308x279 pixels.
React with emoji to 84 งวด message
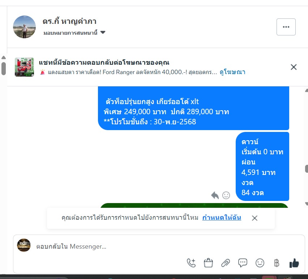tap(226, 196)
